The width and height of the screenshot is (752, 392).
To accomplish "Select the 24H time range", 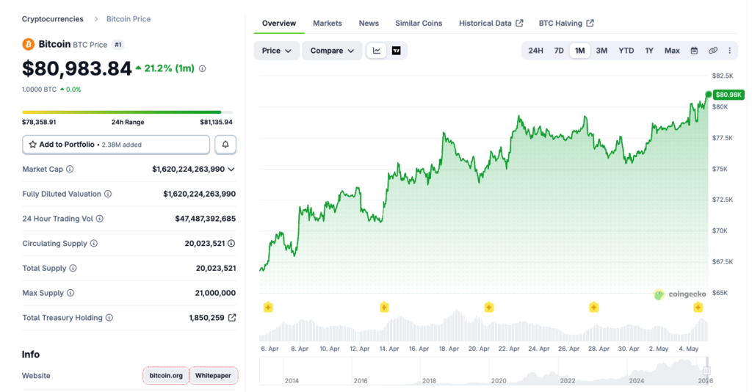I will [535, 51].
